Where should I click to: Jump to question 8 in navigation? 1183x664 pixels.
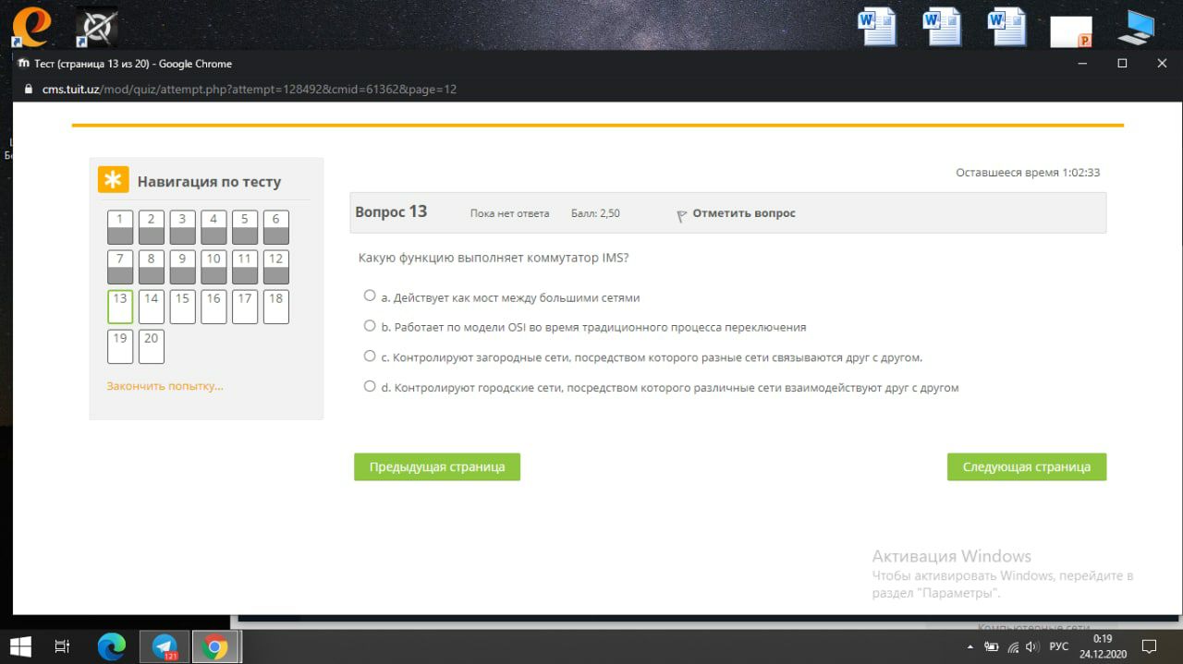click(x=152, y=267)
